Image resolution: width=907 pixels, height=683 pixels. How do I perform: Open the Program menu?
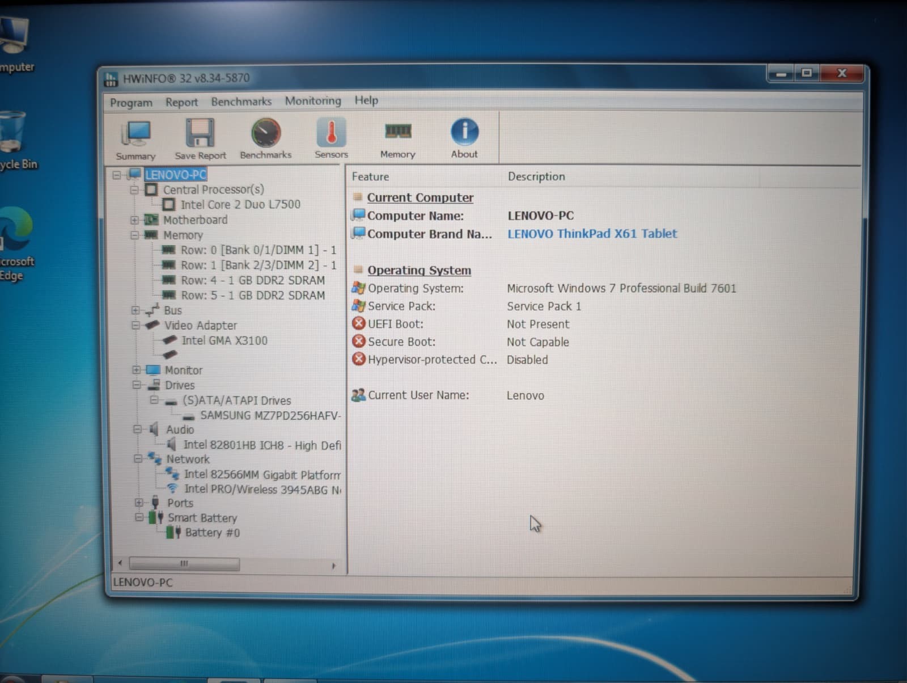131,103
